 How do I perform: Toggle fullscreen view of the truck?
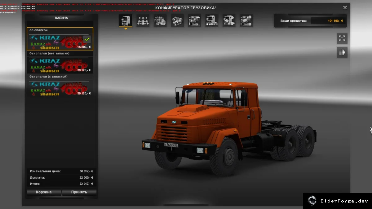coord(342,38)
